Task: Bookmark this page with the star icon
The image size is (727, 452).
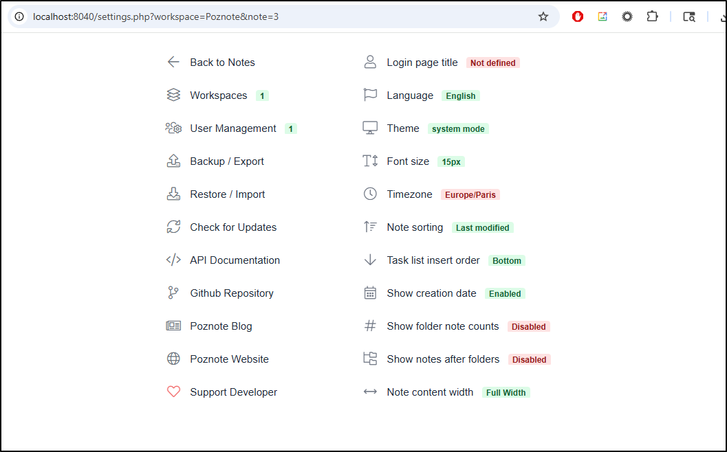Action: (543, 16)
